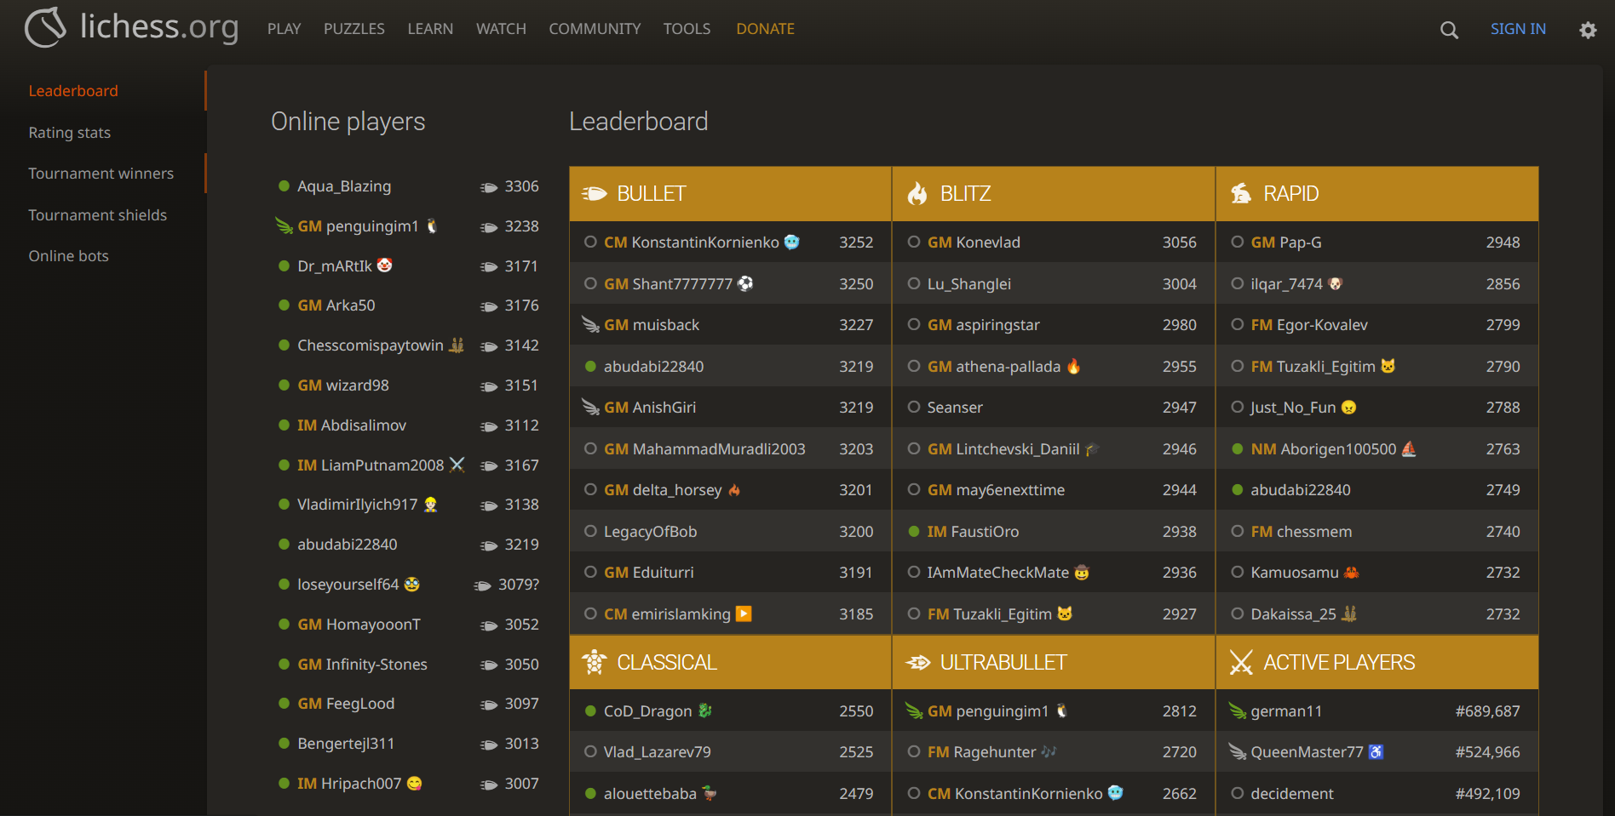The height and width of the screenshot is (816, 1615).
Task: Open GM Pap-G profile in Rapid
Action: tap(1286, 243)
